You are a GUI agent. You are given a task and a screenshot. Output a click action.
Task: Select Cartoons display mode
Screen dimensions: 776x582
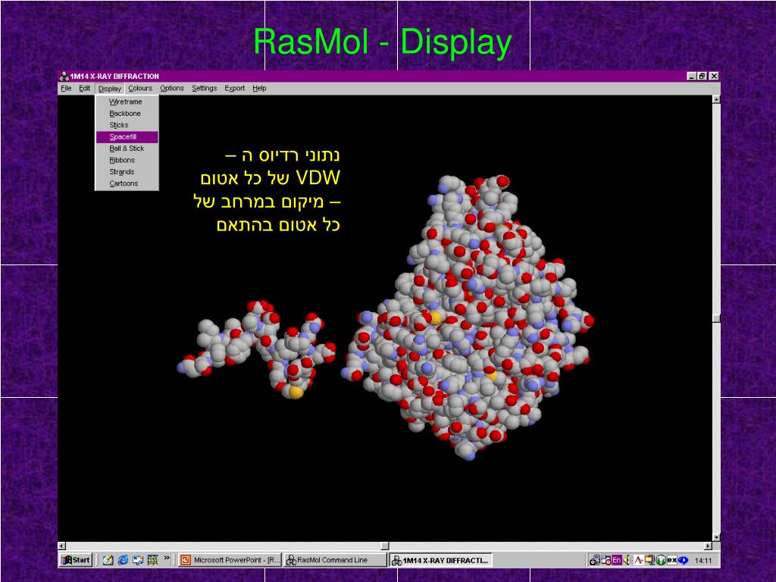pyautogui.click(x=127, y=183)
